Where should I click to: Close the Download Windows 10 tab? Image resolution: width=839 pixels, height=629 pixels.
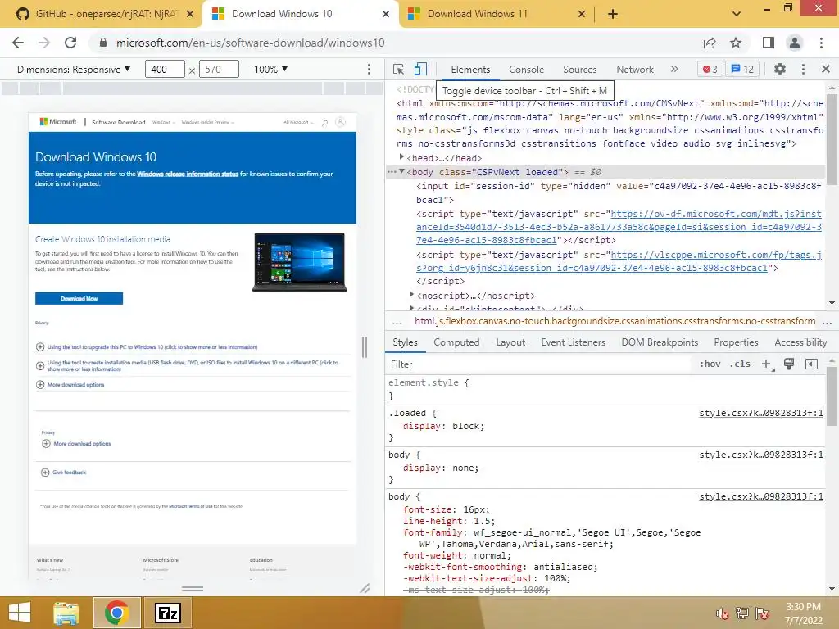[386, 14]
